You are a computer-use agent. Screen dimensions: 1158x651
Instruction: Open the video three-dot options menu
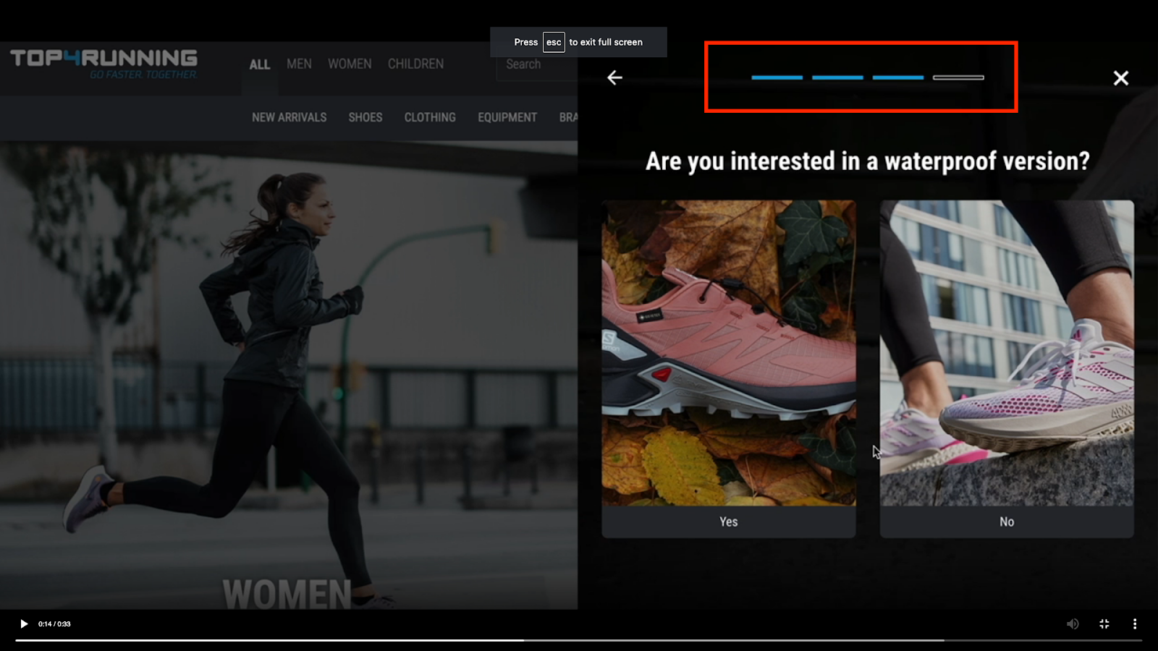tap(1133, 624)
